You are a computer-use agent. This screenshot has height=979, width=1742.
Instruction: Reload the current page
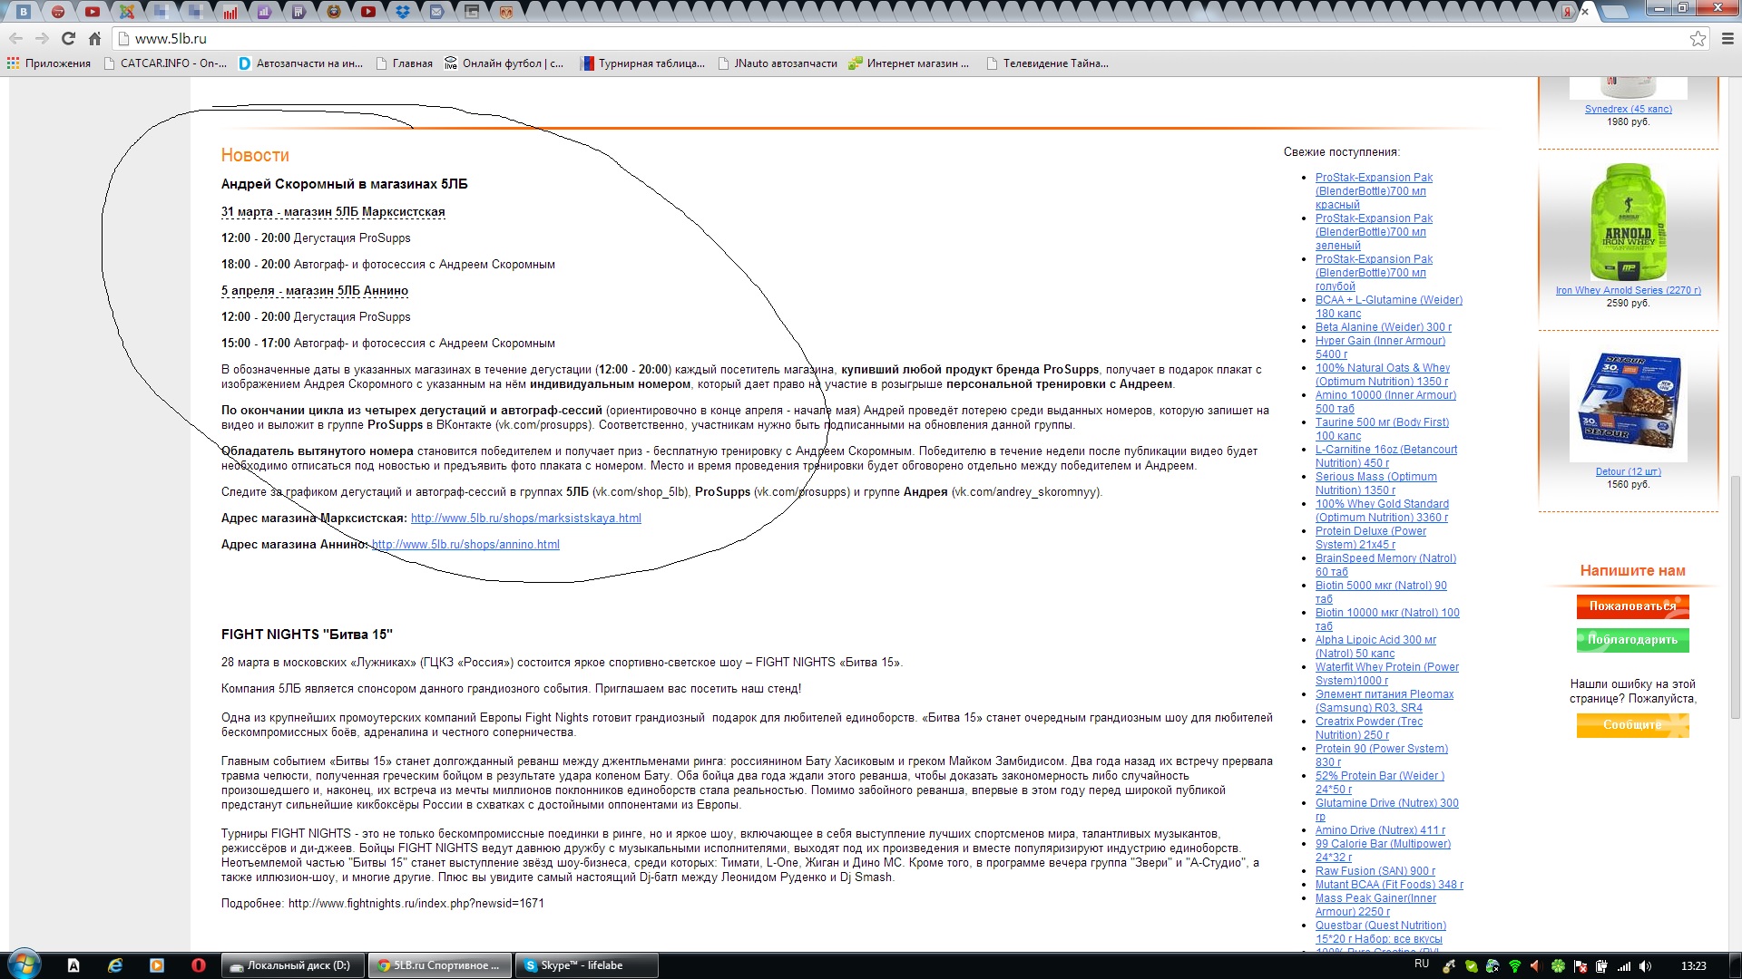pos(68,38)
